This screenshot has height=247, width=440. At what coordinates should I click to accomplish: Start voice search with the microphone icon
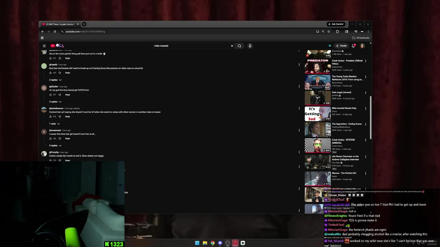pos(250,46)
